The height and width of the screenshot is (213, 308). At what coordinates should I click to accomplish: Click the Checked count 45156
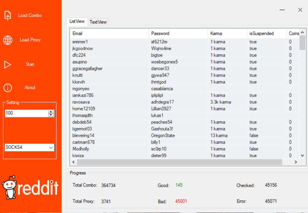(x=271, y=185)
